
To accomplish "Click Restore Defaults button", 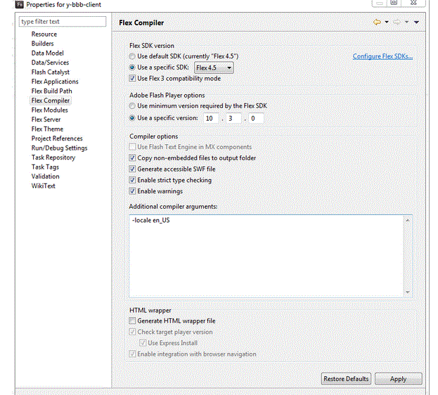I will [x=346, y=379].
